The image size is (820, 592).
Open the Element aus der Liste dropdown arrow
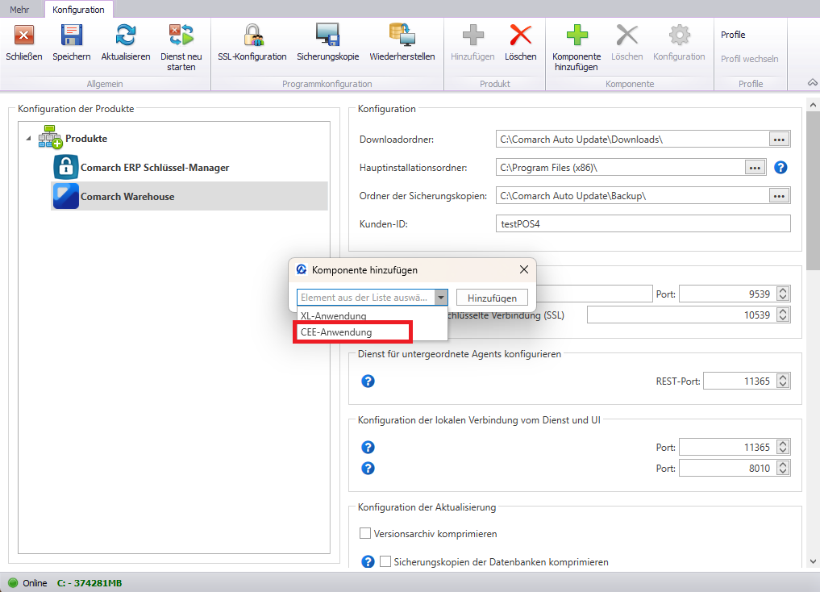click(x=441, y=298)
